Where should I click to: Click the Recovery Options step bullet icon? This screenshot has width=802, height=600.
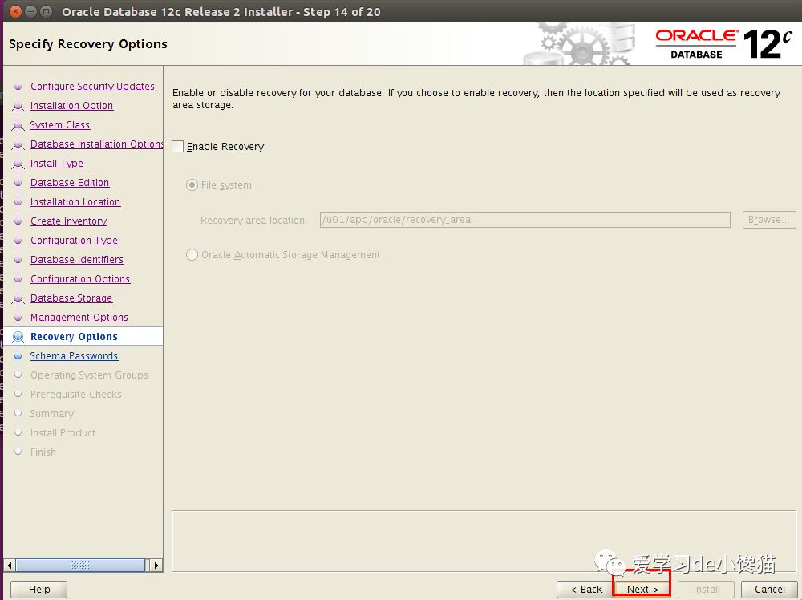click(x=18, y=337)
